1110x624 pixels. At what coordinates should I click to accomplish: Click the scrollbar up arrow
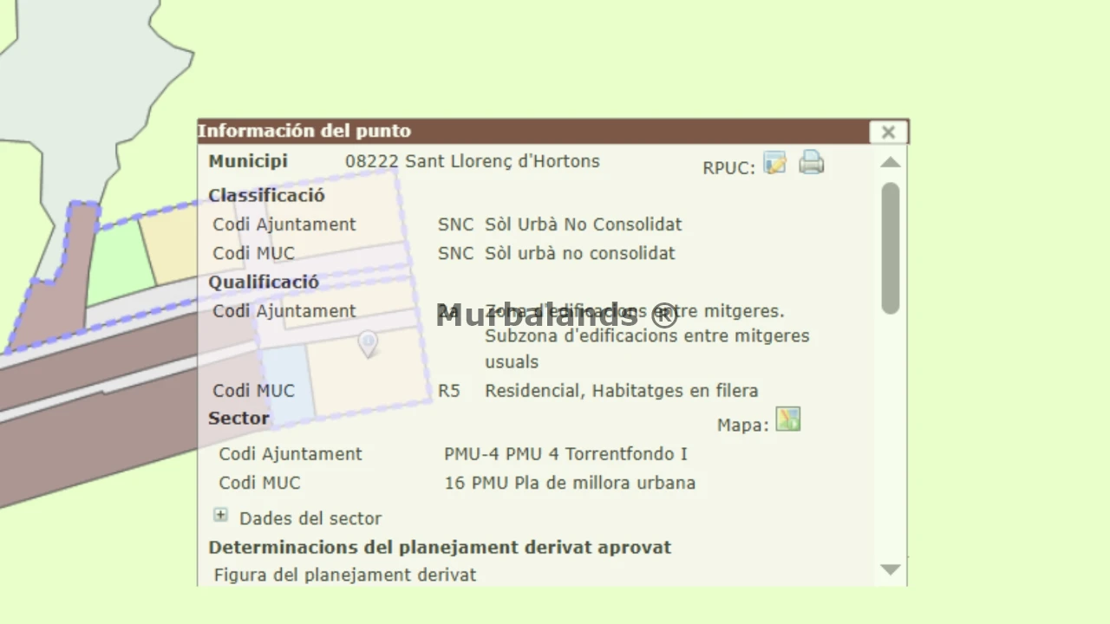890,162
